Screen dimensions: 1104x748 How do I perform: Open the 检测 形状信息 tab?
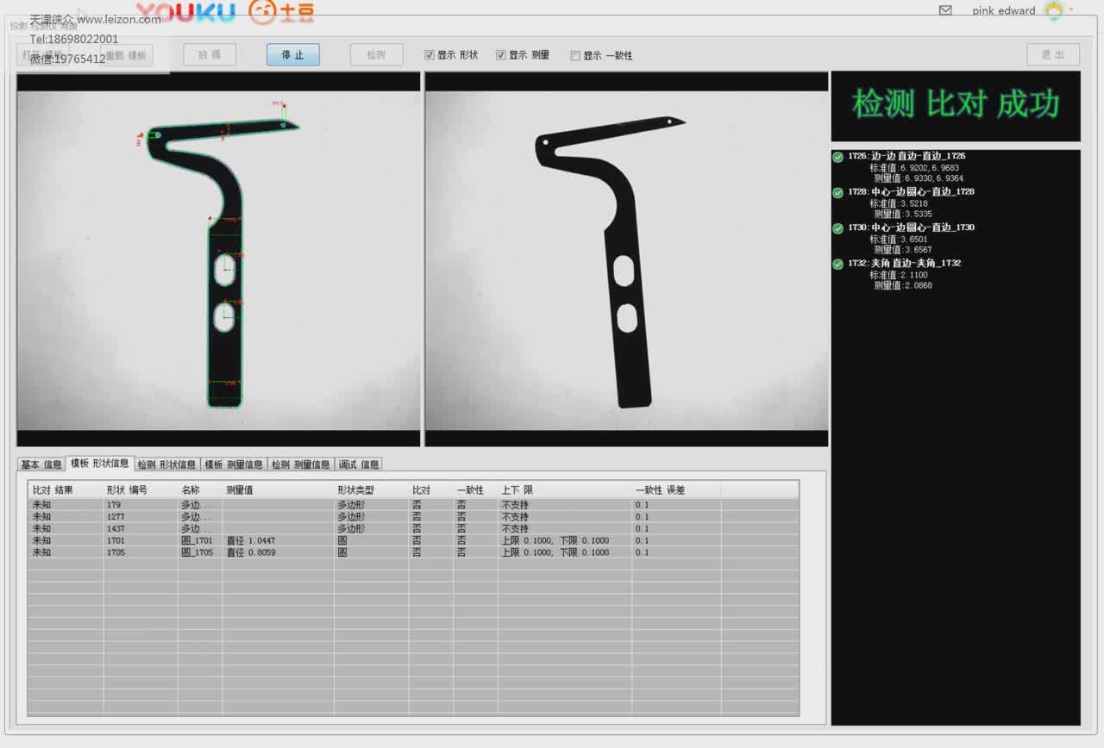tap(166, 464)
